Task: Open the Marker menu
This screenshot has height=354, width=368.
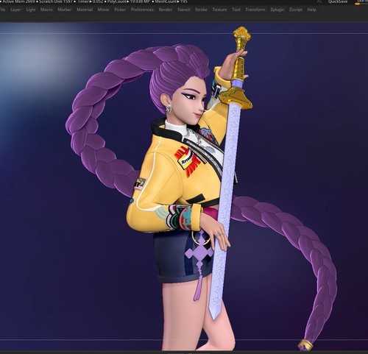Action: (x=65, y=10)
